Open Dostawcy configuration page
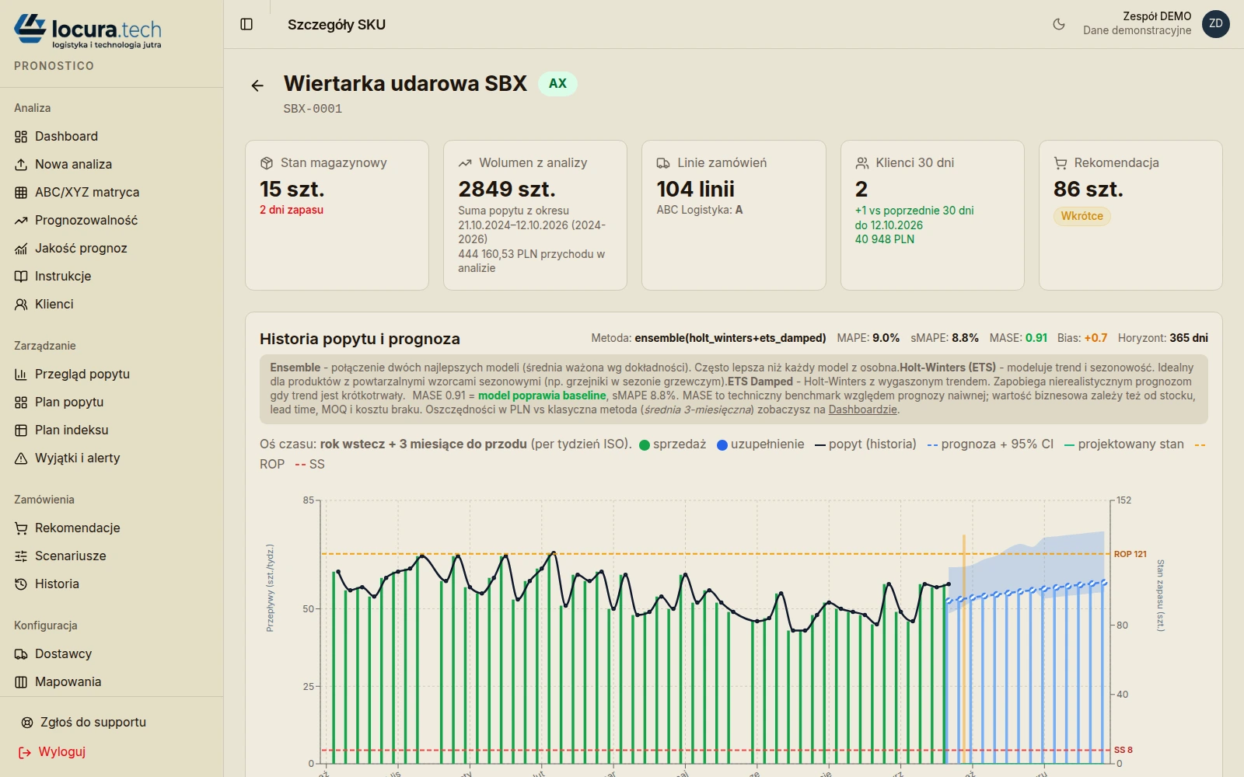The width and height of the screenshot is (1244, 777). click(111, 653)
